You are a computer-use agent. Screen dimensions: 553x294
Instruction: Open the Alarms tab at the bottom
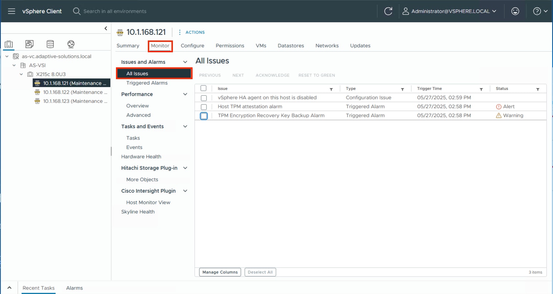74,288
